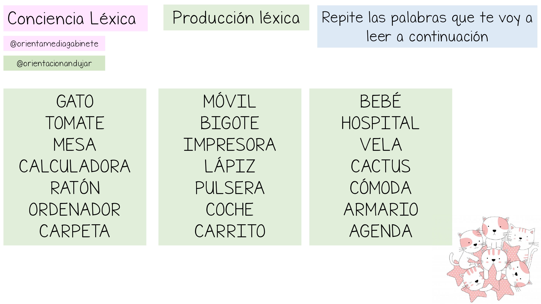Screen dimensions: 541x304
Task: Click the word CALCULADORA
Action: [75, 166]
